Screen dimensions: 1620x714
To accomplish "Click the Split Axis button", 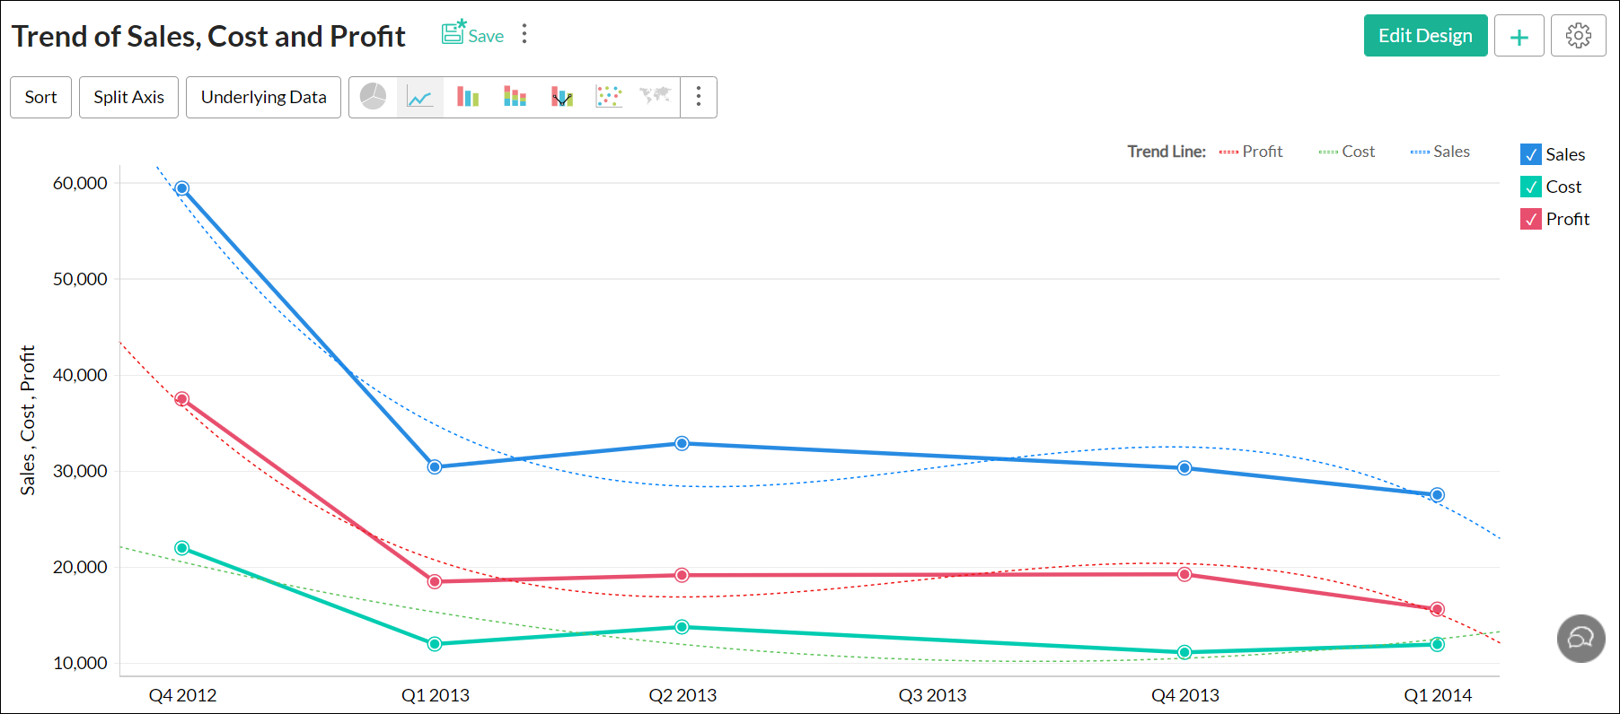I will coord(128,97).
